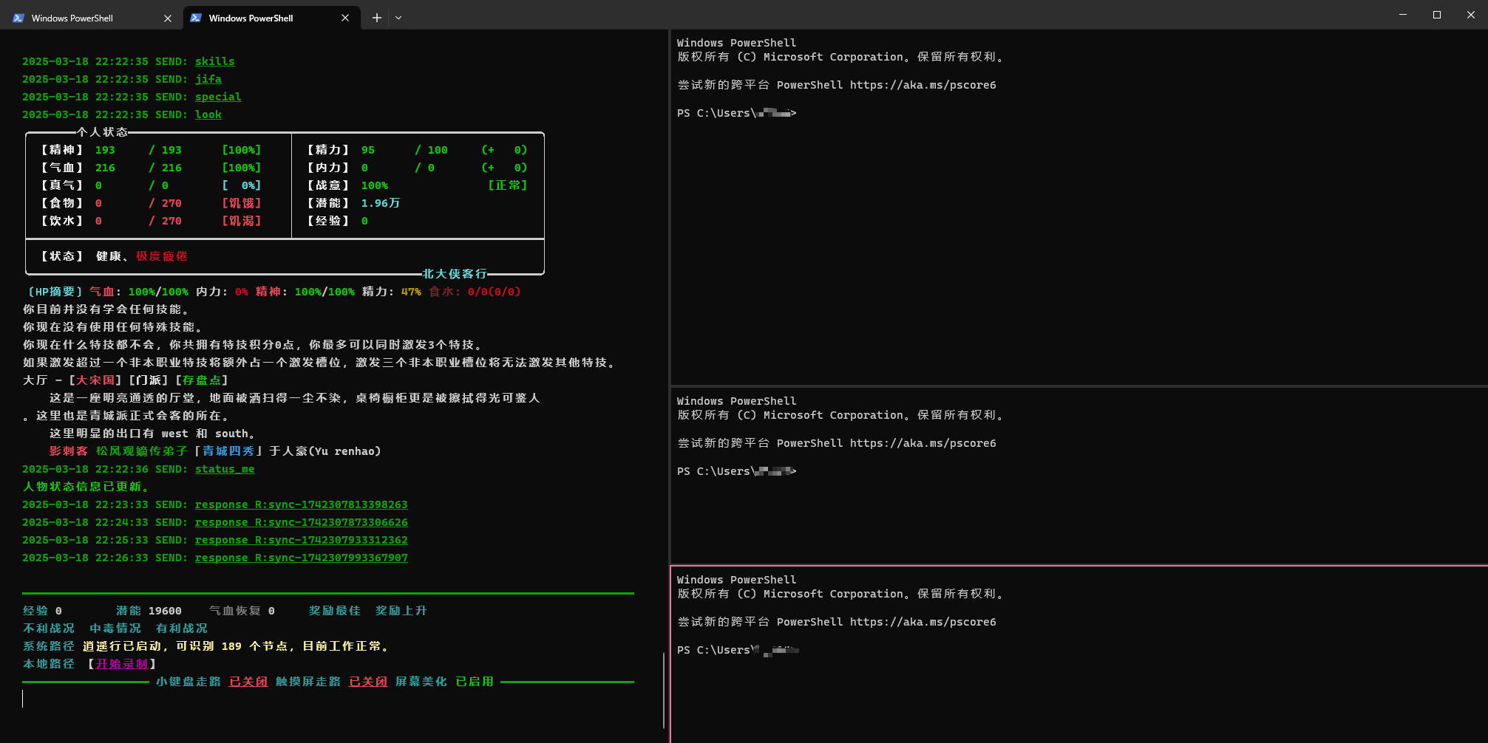This screenshot has height=743, width=1488.
Task: Click the PowerShell icon on the second tab
Action: click(x=196, y=18)
